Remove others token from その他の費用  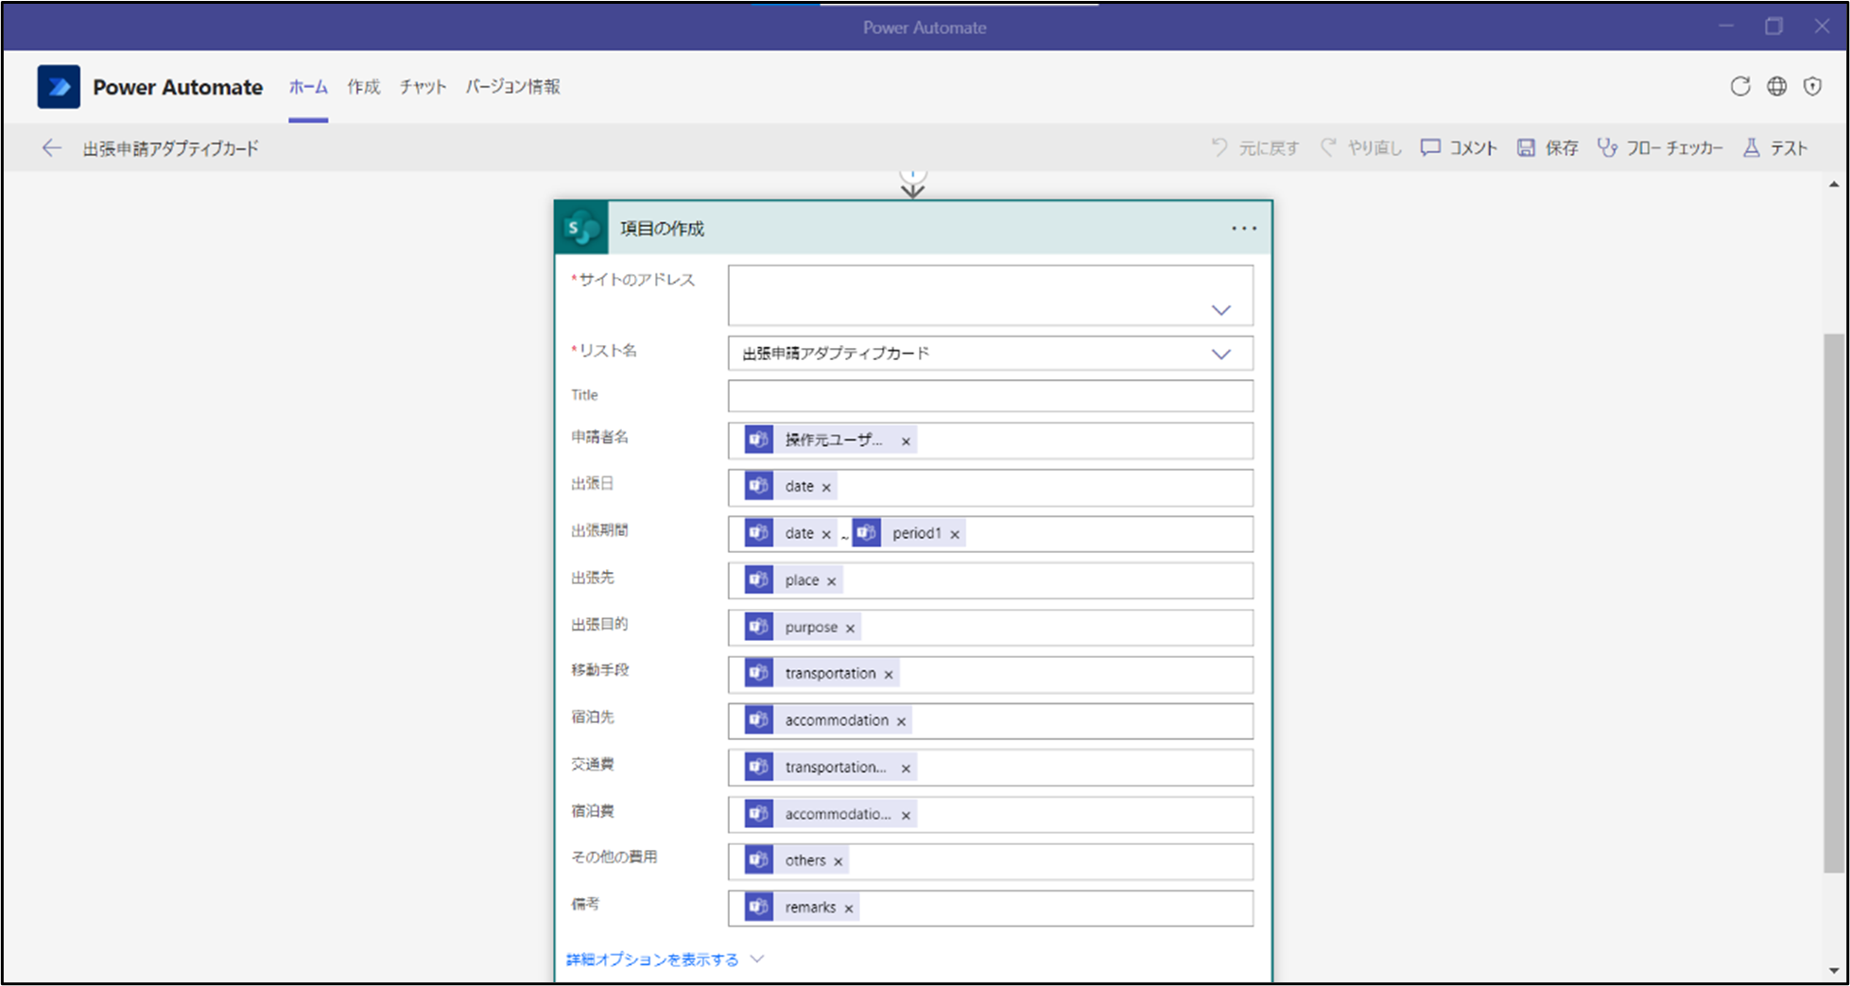[838, 862]
